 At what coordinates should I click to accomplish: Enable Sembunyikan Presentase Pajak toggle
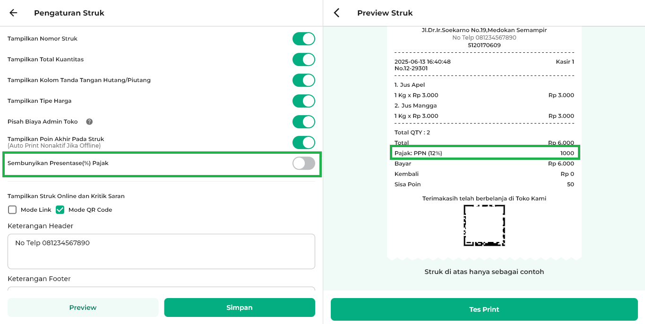(x=304, y=163)
